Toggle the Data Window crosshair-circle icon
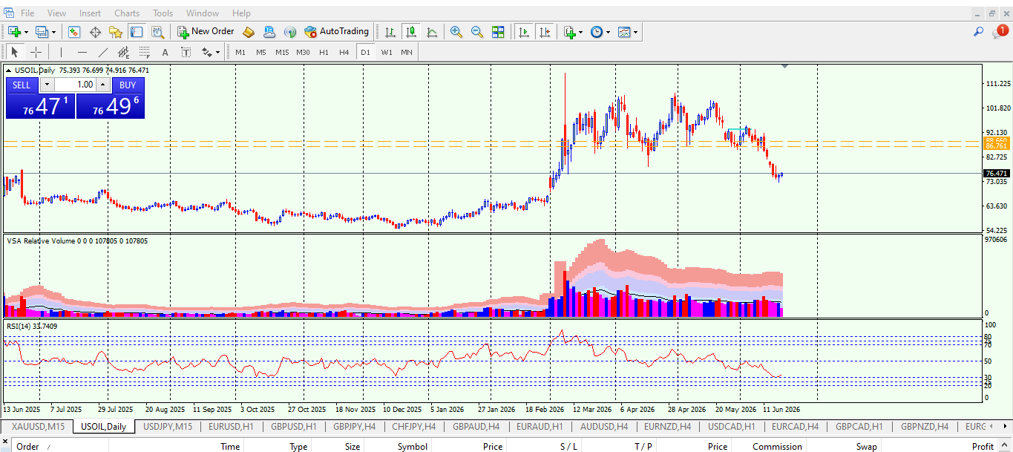Image resolution: width=1013 pixels, height=452 pixels. point(95,32)
